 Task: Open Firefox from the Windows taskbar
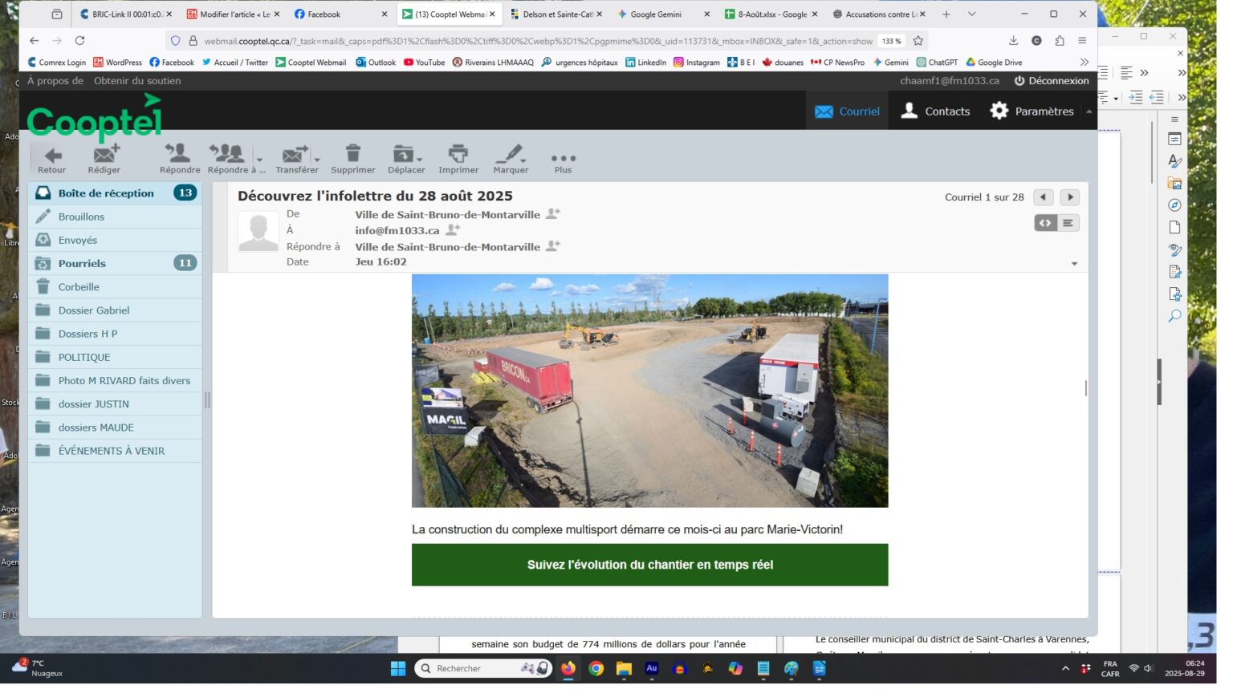[x=568, y=668]
